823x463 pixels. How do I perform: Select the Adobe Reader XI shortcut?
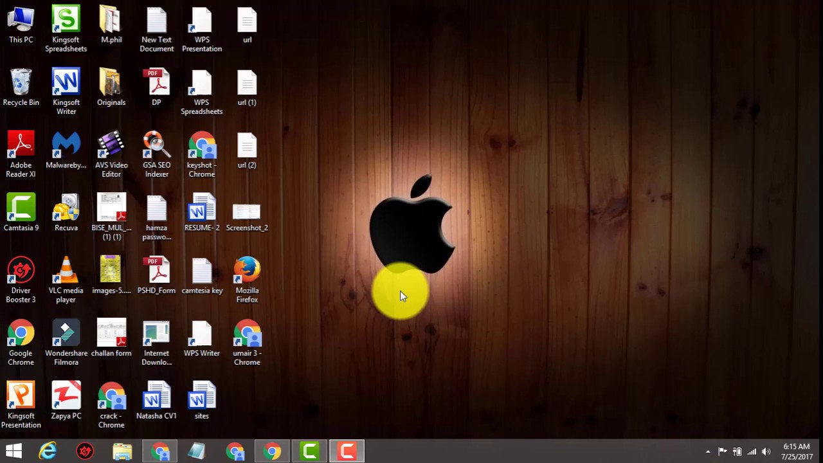pyautogui.click(x=21, y=154)
